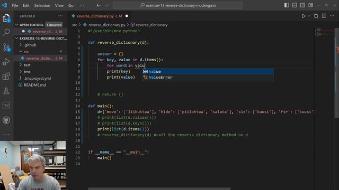Click the command center search box
The width and height of the screenshot is (339, 190).
178,5
